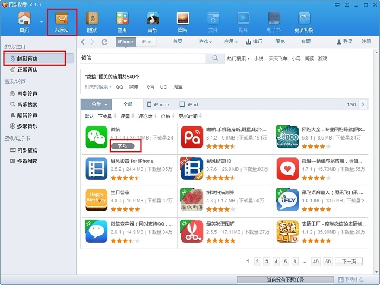This screenshot has width=380, height=285.
Task: Open the 生日管家 Happy Birthday icon
Action: [x=96, y=200]
